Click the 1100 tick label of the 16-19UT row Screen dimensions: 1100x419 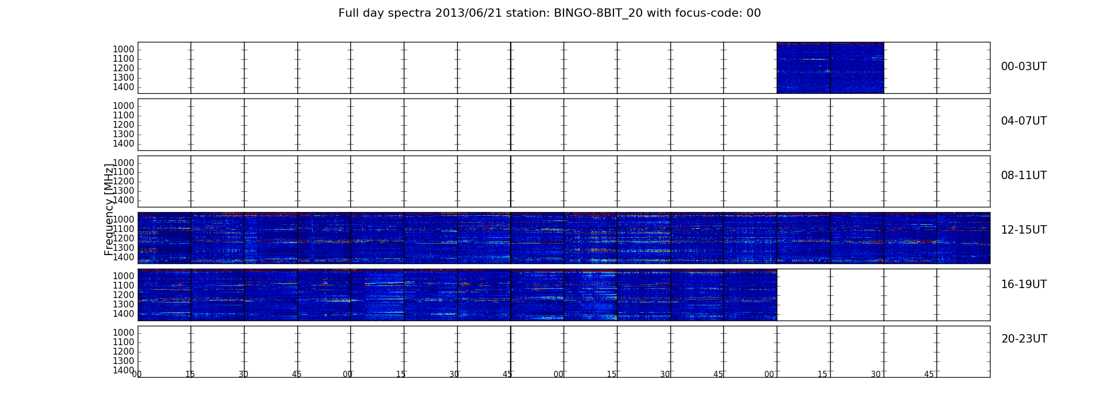(124, 285)
